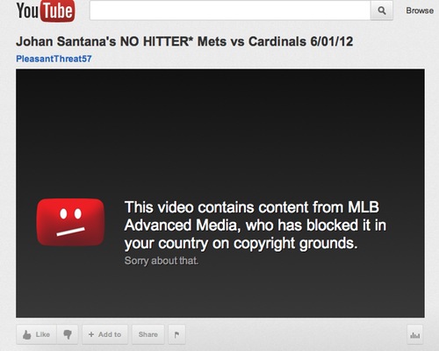This screenshot has width=439, height=351.
Task: Click the thumbs-down dislike button
Action: (x=68, y=334)
